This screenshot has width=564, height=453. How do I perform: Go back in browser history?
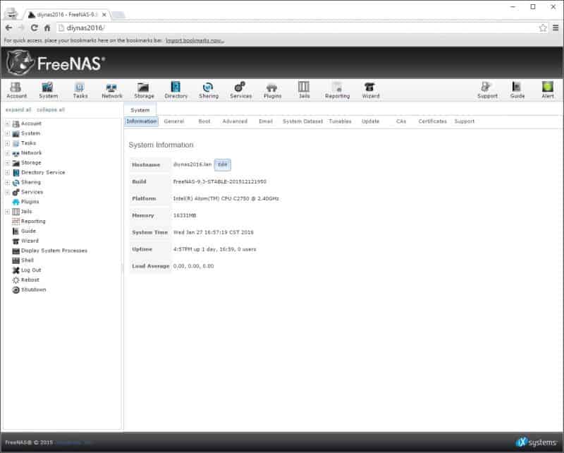pos(9,28)
